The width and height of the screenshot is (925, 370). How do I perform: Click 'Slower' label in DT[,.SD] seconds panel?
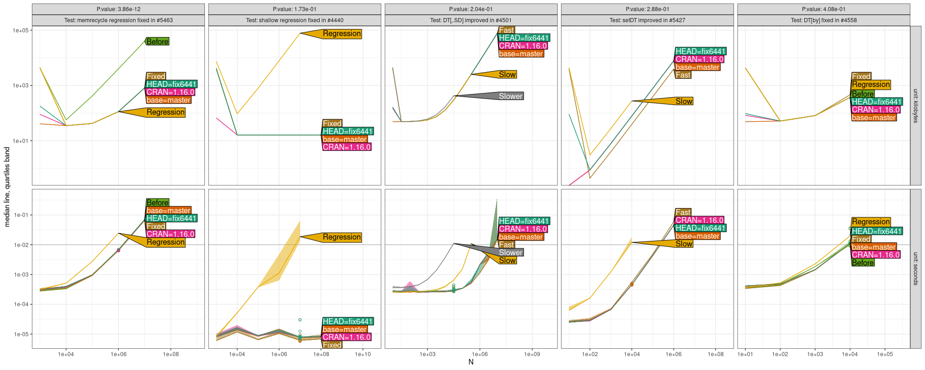click(x=511, y=253)
